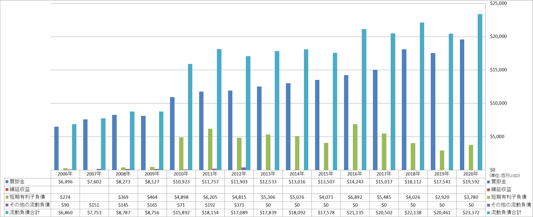Viewport: 533px width, 217px height.
Task: Click the 2012年 column header
Action: pyautogui.click(x=239, y=174)
